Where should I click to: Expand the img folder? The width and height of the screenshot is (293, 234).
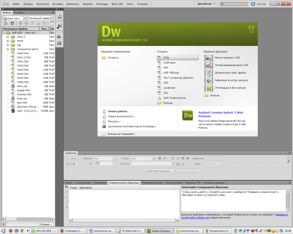pyautogui.click(x=8, y=45)
